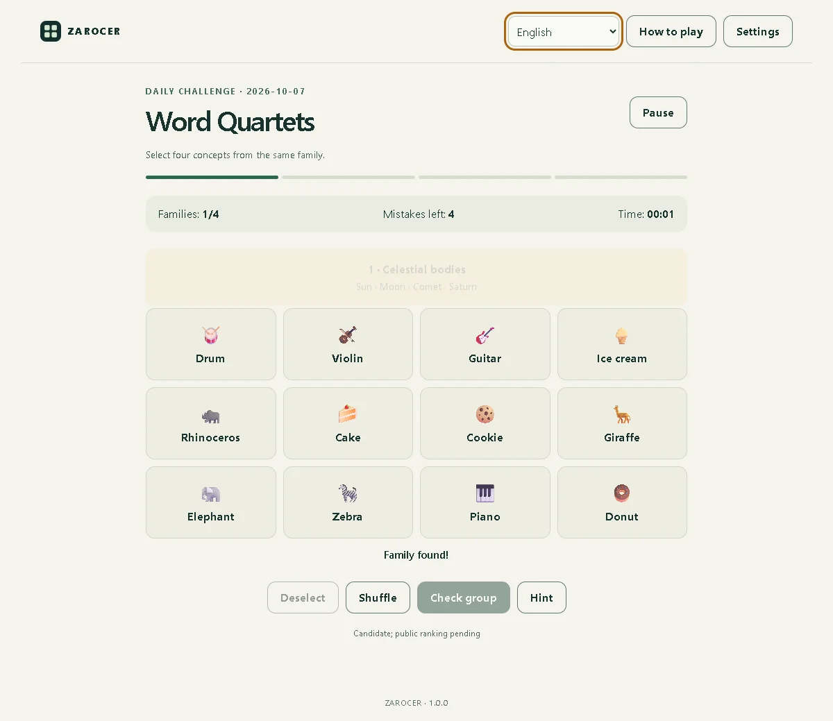Click the 'Candidate; public ranking pending' note
Image resolution: width=833 pixels, height=721 pixels.
(416, 634)
